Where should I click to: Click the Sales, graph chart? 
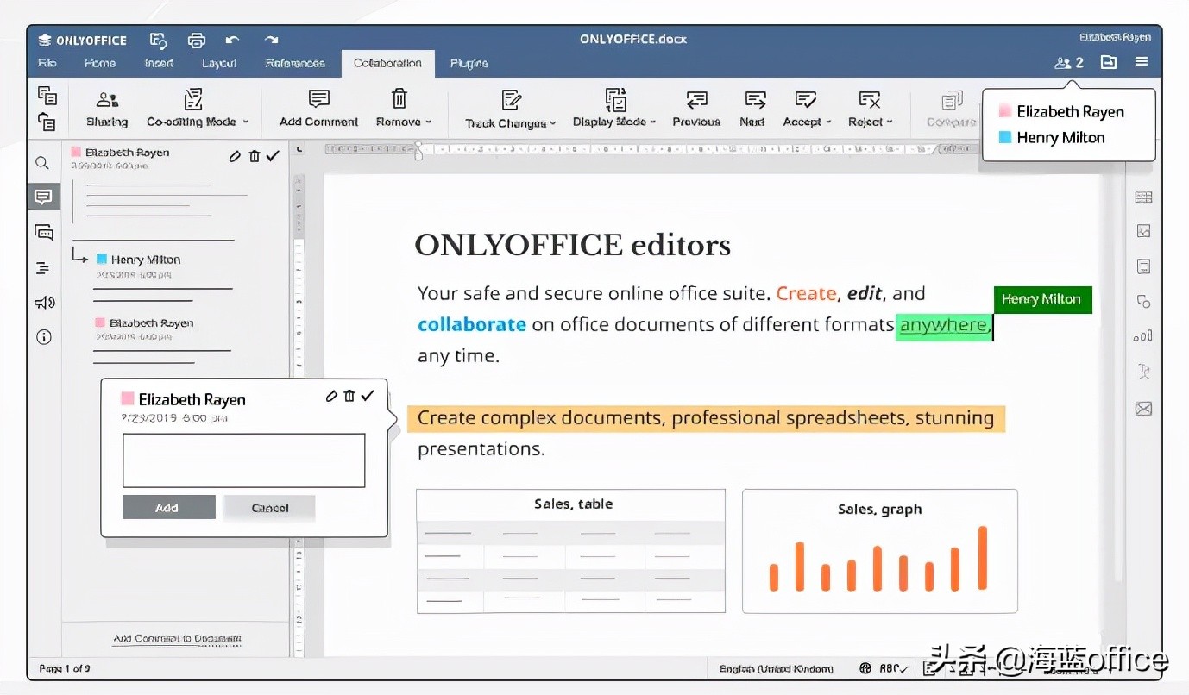click(x=879, y=551)
